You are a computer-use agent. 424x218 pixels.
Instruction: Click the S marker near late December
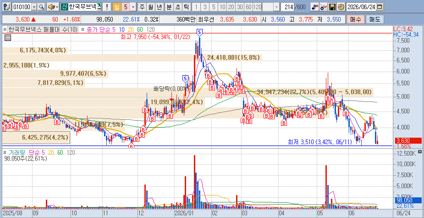(x=185, y=78)
